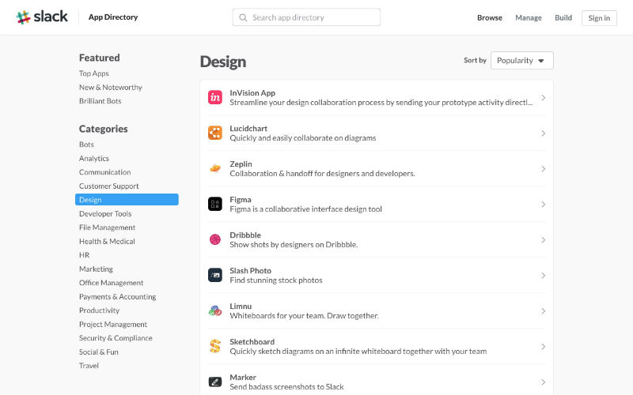Open the Limnu title text

coord(241,306)
